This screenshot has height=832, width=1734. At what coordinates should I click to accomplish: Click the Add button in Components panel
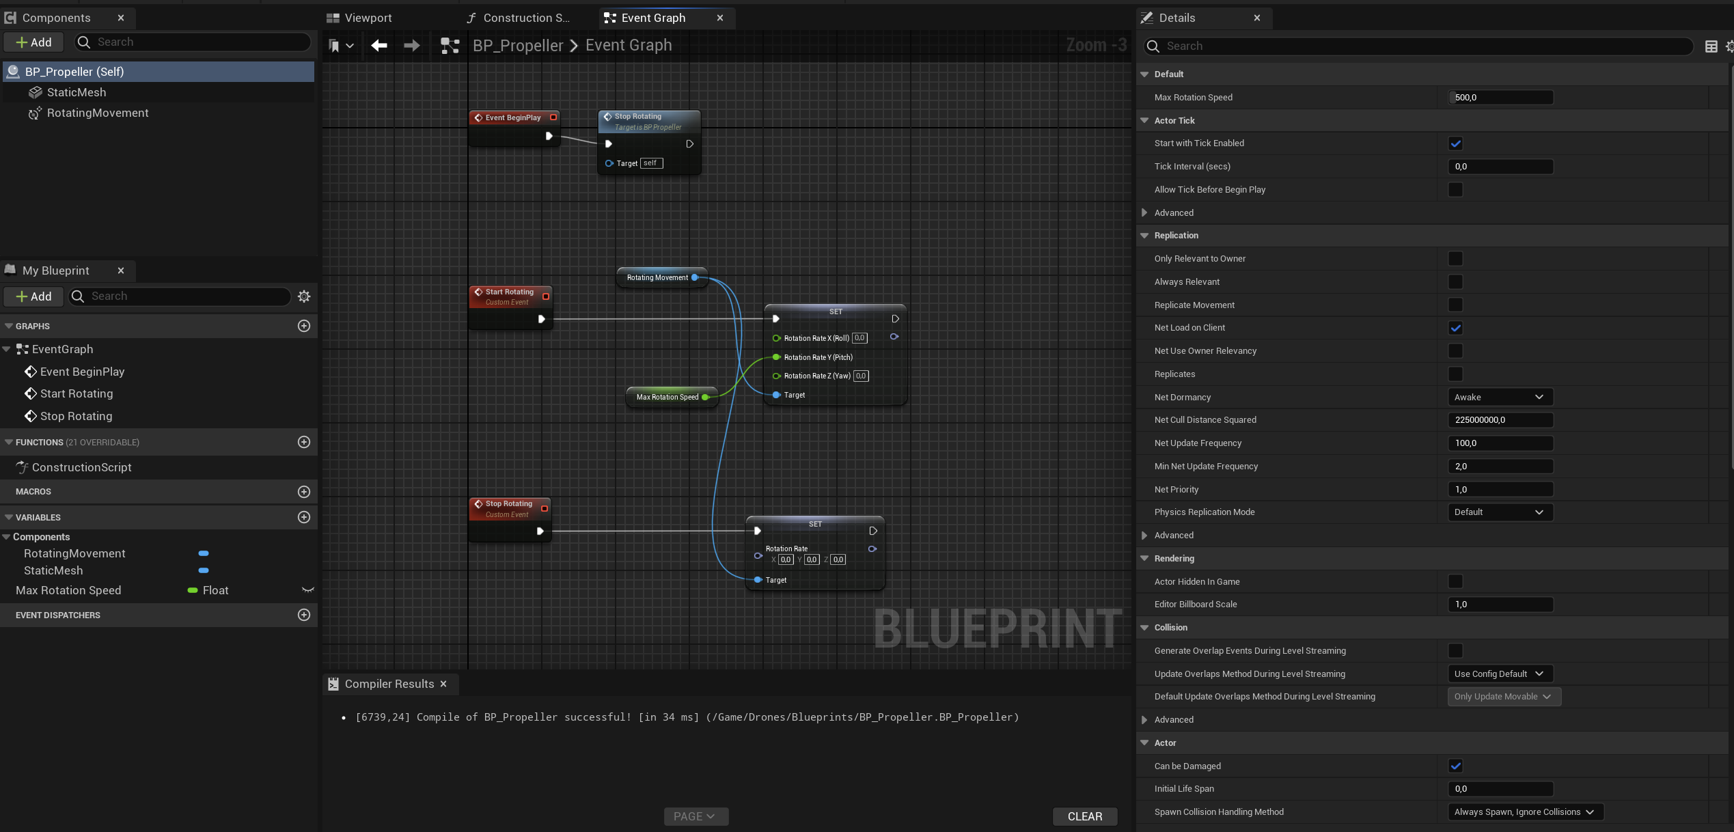point(33,42)
